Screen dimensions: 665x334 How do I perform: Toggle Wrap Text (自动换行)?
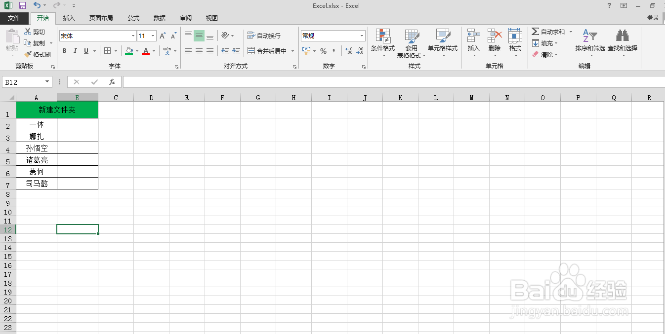[264, 36]
